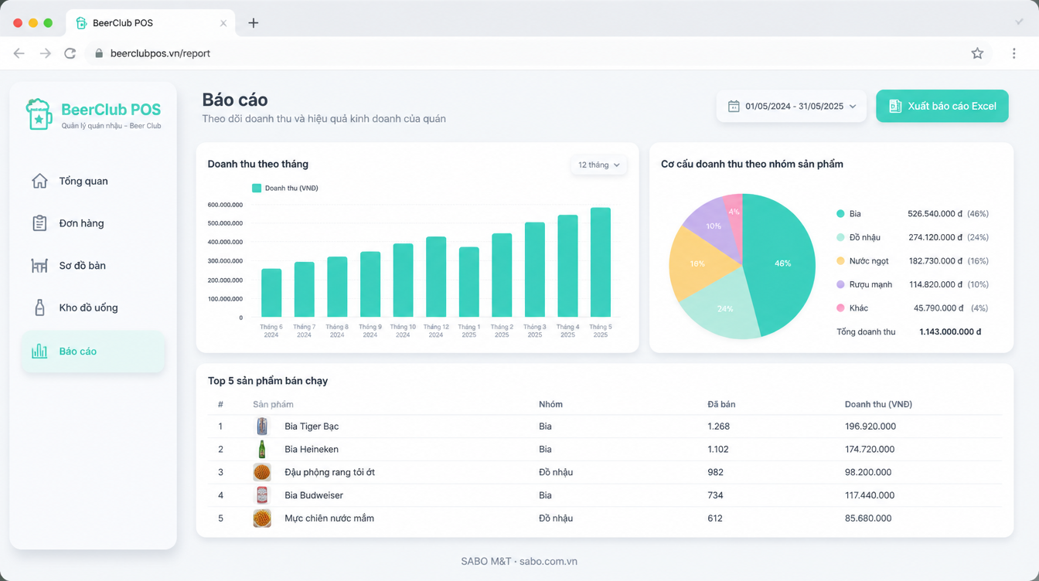Viewport: 1039px width, 581px height.
Task: Select the Báo cáo menu item
Action: 93,352
